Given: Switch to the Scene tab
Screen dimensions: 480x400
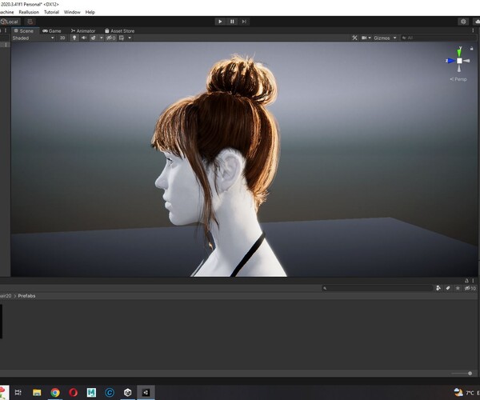Looking at the screenshot, I should click(x=23, y=31).
